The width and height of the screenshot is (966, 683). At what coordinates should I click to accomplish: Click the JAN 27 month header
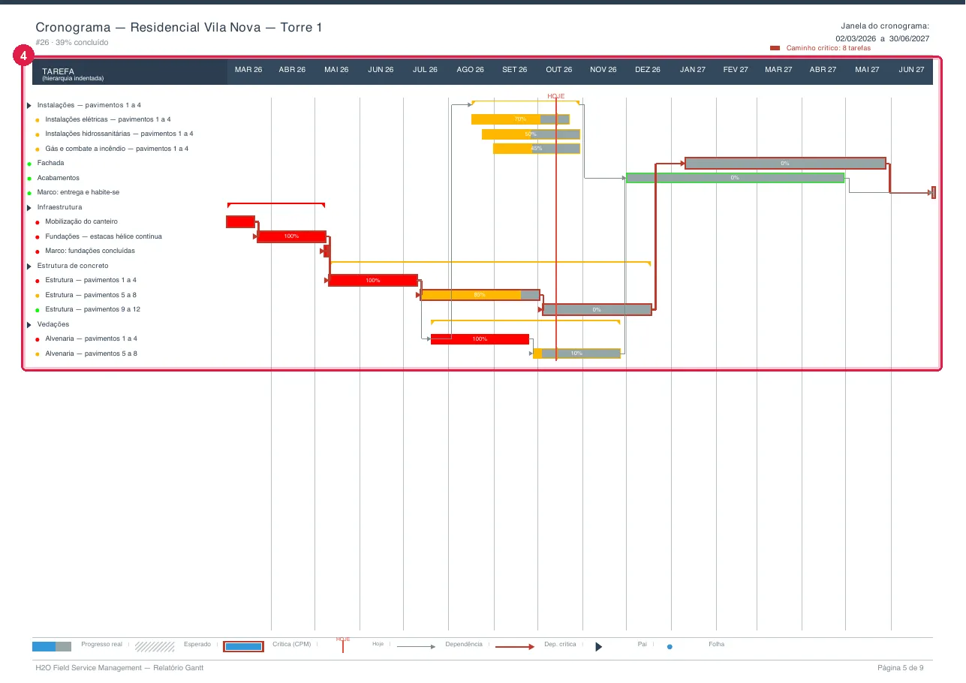pyautogui.click(x=693, y=70)
